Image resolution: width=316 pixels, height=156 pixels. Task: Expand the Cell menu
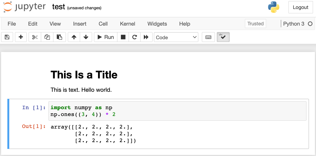tap(103, 24)
